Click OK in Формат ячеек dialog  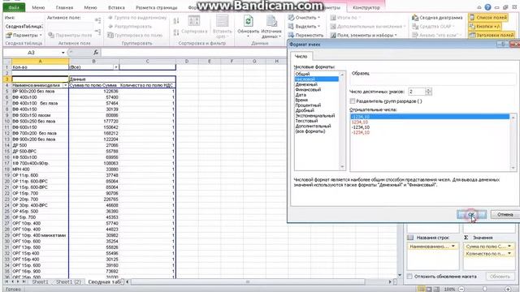tap(471, 214)
